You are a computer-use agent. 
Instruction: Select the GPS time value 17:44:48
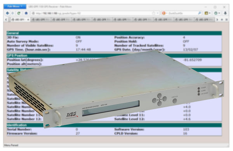click(x=83, y=50)
